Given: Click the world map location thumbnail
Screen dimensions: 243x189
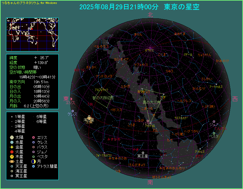Looking at the screenshot, I should (x=32, y=34).
